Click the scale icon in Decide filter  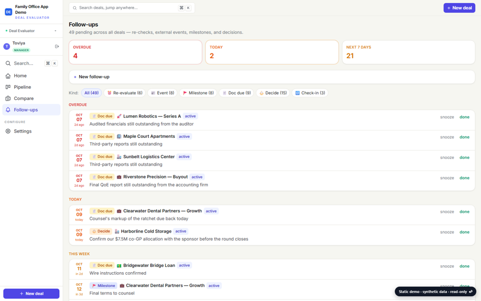click(x=261, y=93)
